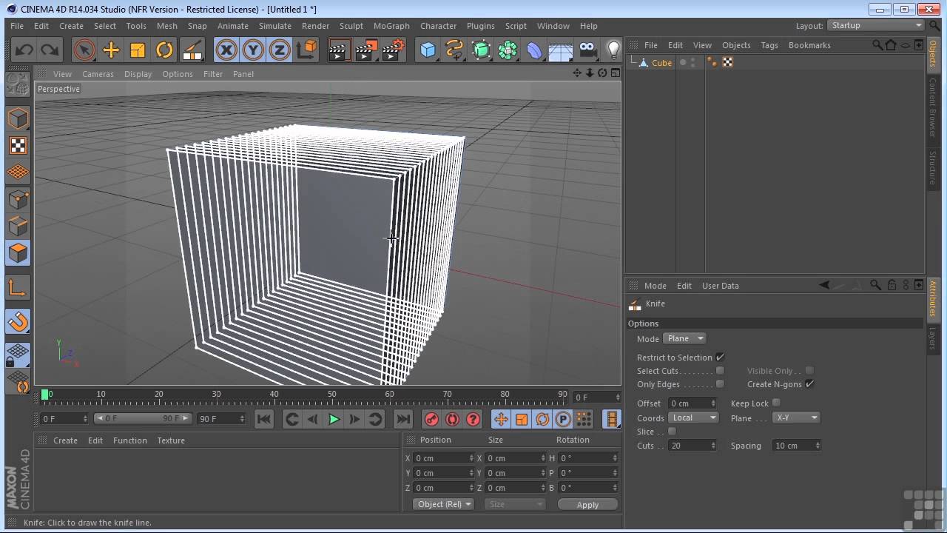Add a camera object
This screenshot has height=533, width=947.
pyautogui.click(x=587, y=50)
